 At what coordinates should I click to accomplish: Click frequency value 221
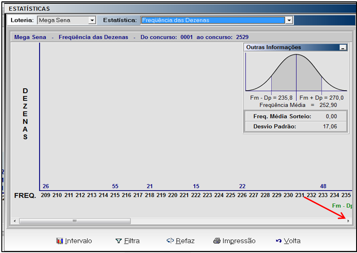[x=184, y=195]
